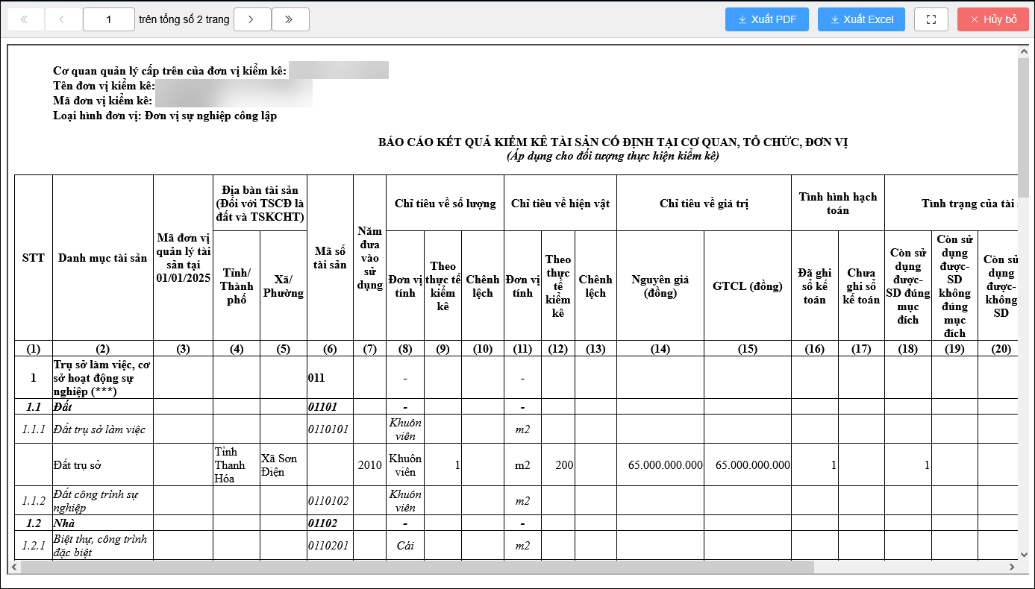Screen dimensions: 1035x589
Task: Click the Đất trụ sở row name
Action: point(77,465)
